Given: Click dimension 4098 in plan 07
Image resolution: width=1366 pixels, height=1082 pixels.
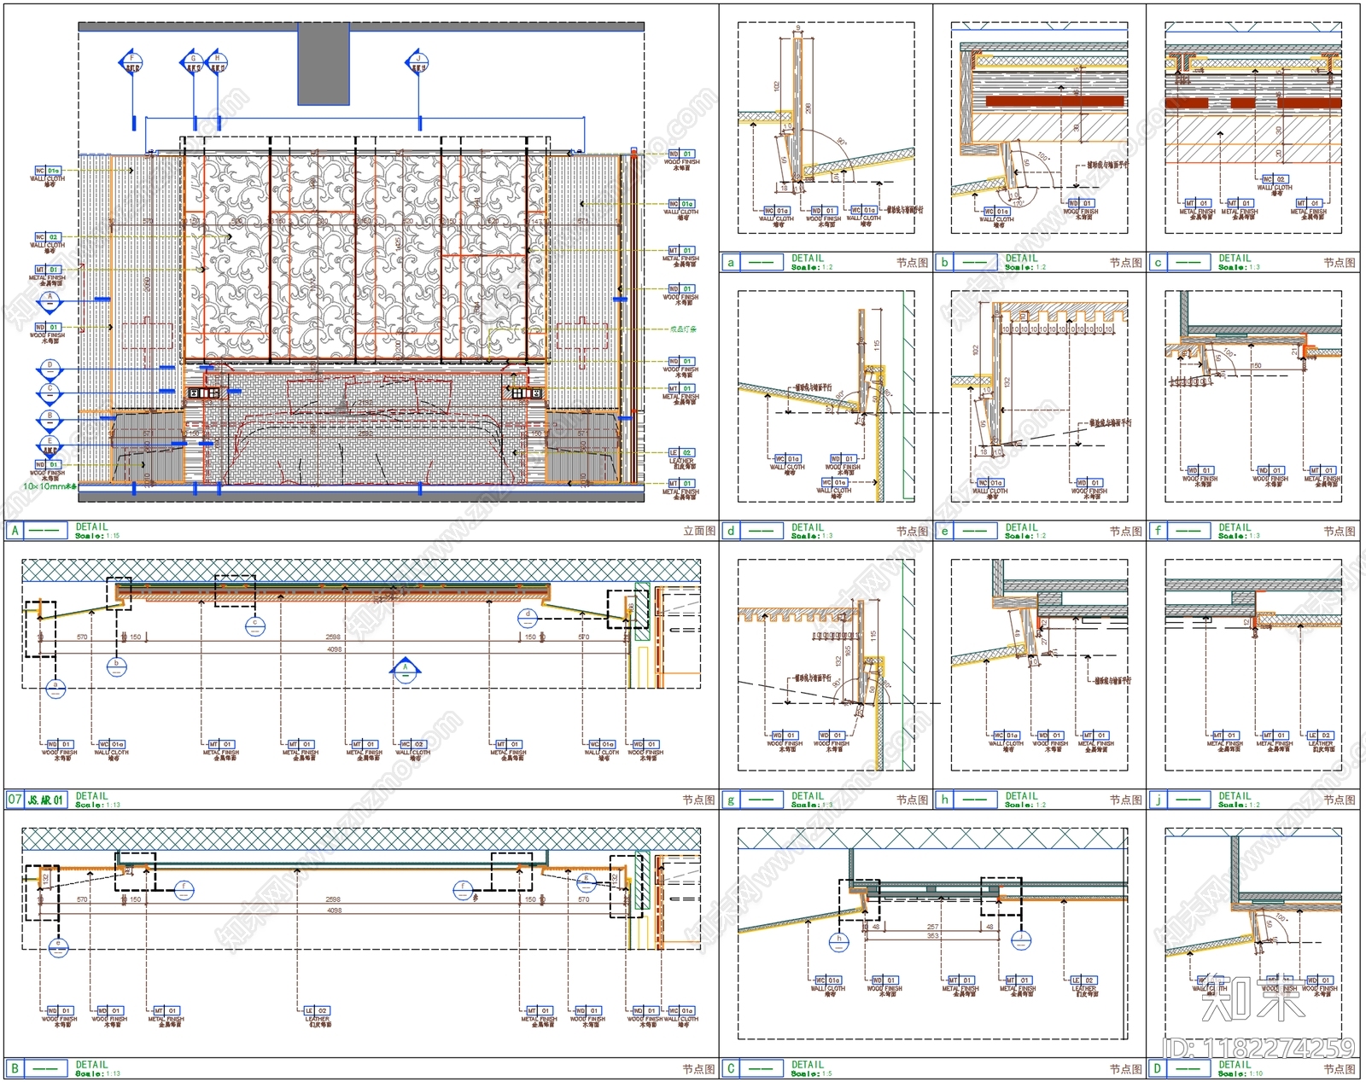Looking at the screenshot, I should [x=334, y=649].
